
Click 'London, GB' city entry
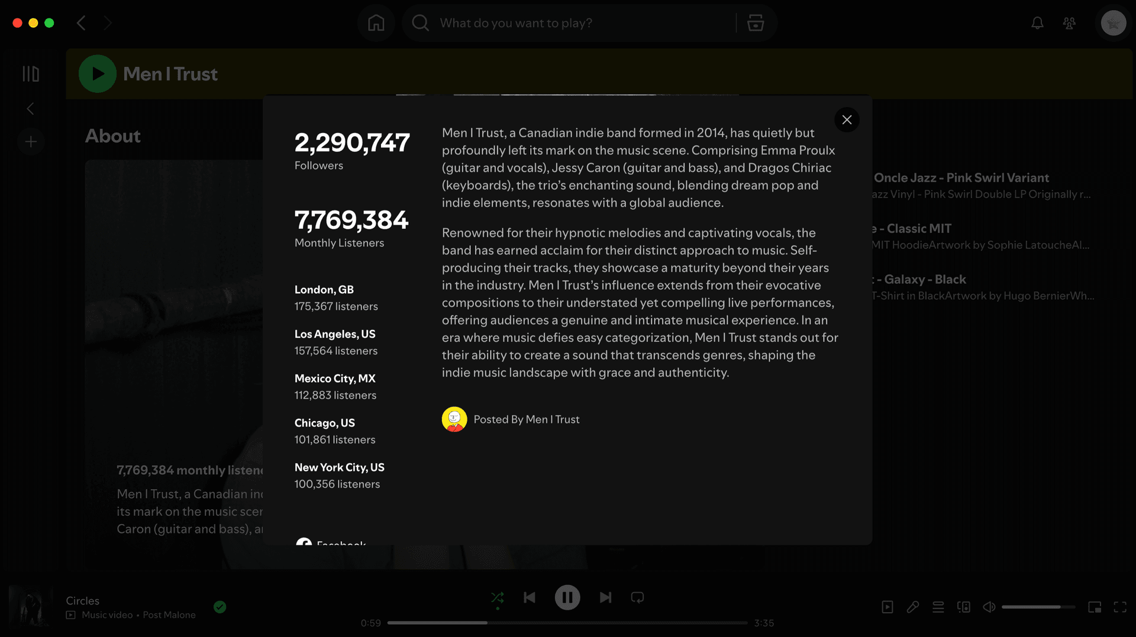click(324, 290)
